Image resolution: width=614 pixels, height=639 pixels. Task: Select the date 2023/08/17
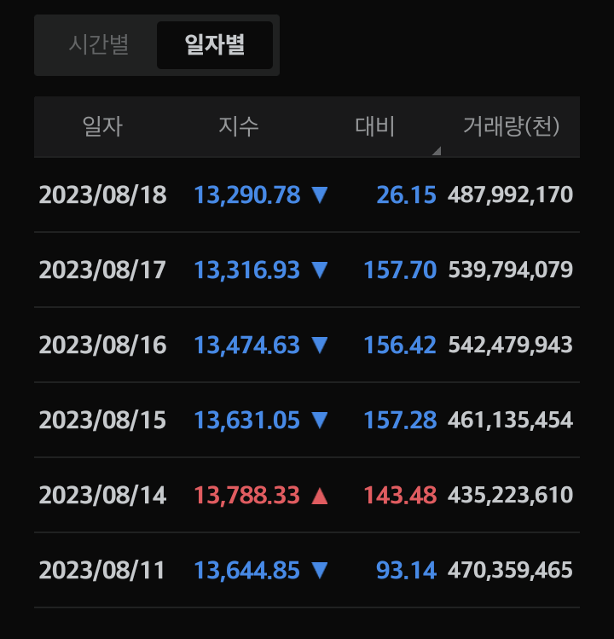coord(102,270)
